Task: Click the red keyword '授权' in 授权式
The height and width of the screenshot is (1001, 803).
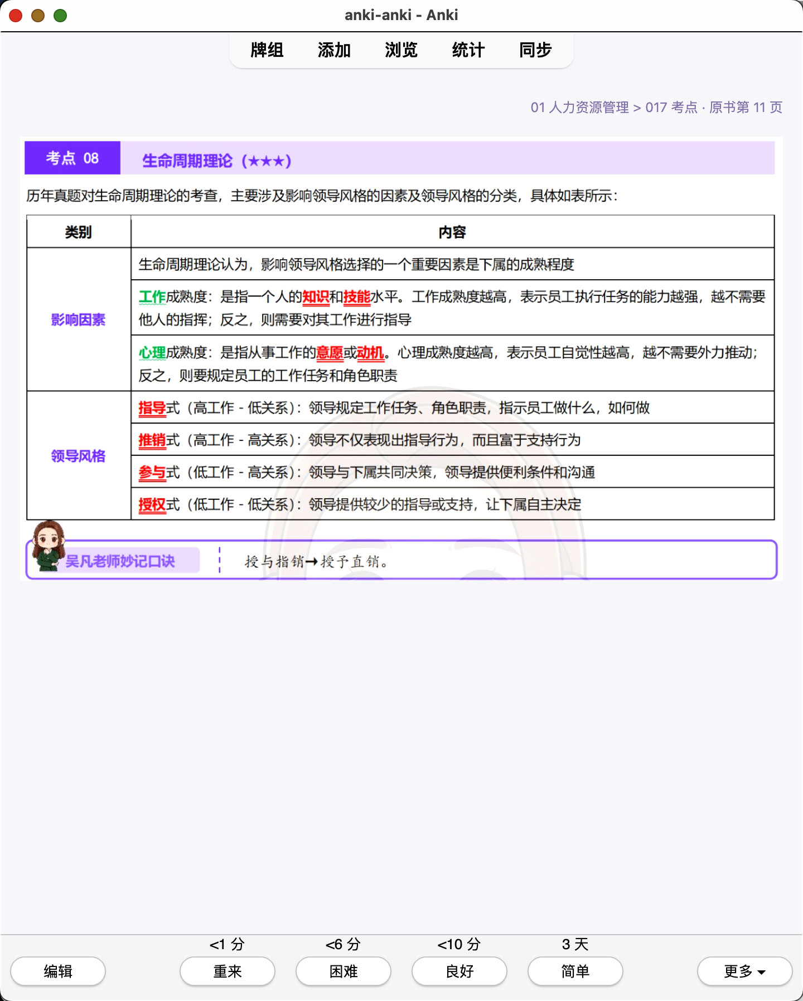Action: pyautogui.click(x=152, y=505)
